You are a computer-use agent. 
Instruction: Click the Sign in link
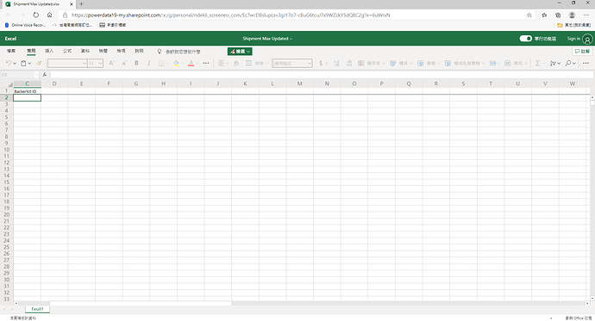[x=573, y=39]
